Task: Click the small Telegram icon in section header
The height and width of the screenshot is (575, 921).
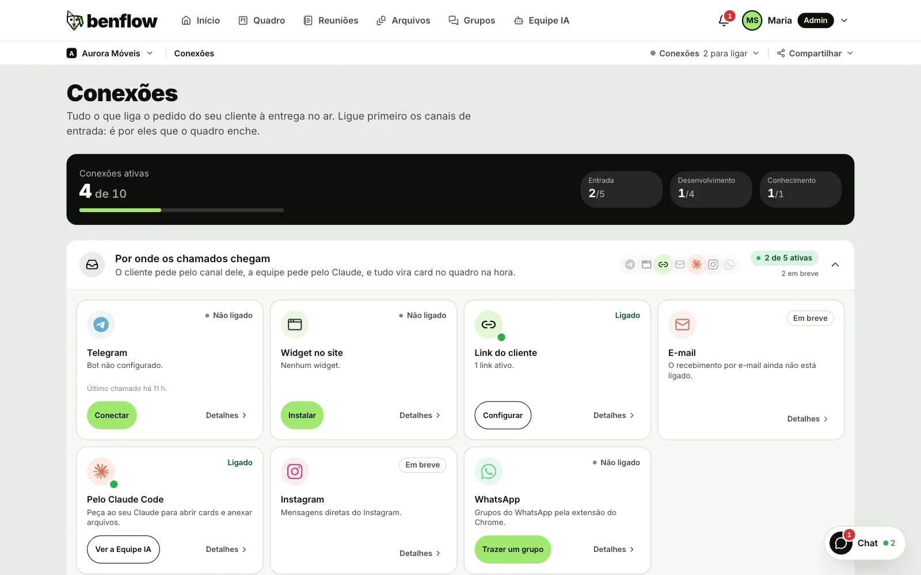Action: coord(630,264)
